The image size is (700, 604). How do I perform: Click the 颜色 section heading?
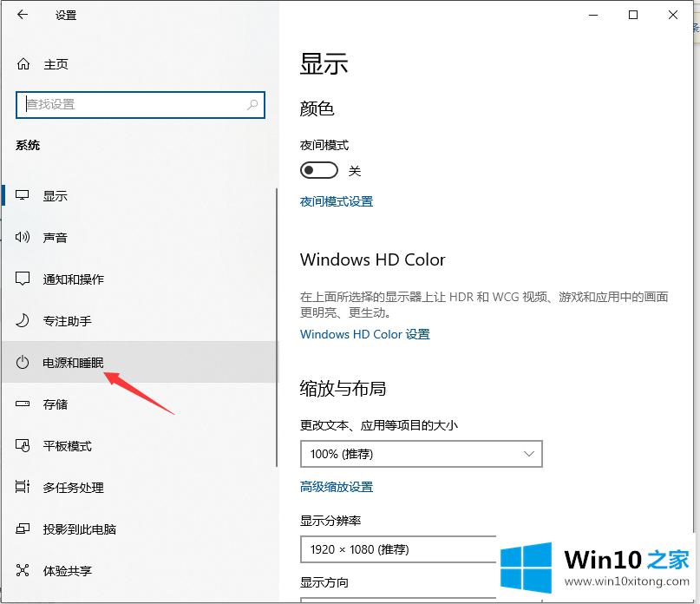point(317,108)
